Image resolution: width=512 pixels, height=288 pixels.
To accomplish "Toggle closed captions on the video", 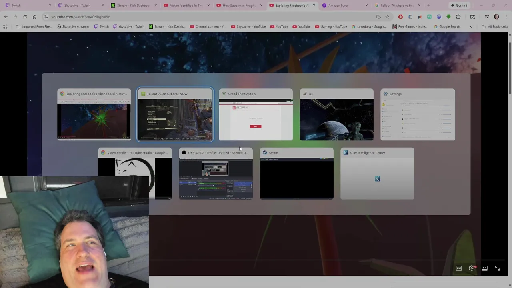I will tap(459, 268).
